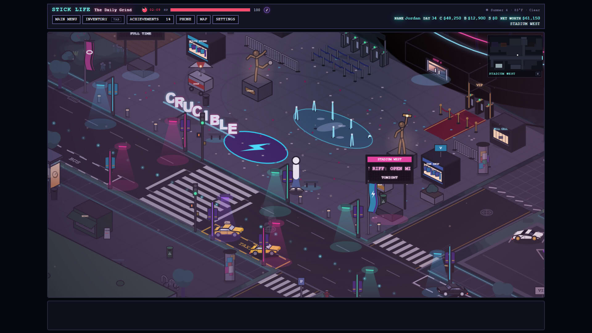This screenshot has height=333, width=592.
Task: Click the minimap M expand key
Action: pyautogui.click(x=538, y=74)
